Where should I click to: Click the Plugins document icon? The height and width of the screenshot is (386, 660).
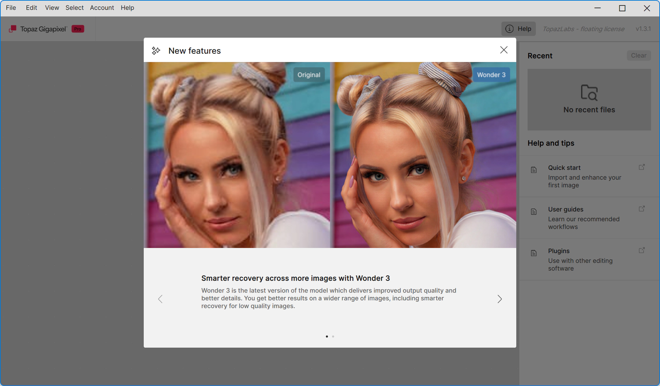(534, 253)
